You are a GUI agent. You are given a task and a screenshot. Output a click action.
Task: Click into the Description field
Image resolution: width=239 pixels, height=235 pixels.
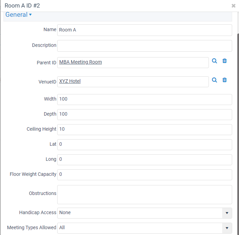144,46
